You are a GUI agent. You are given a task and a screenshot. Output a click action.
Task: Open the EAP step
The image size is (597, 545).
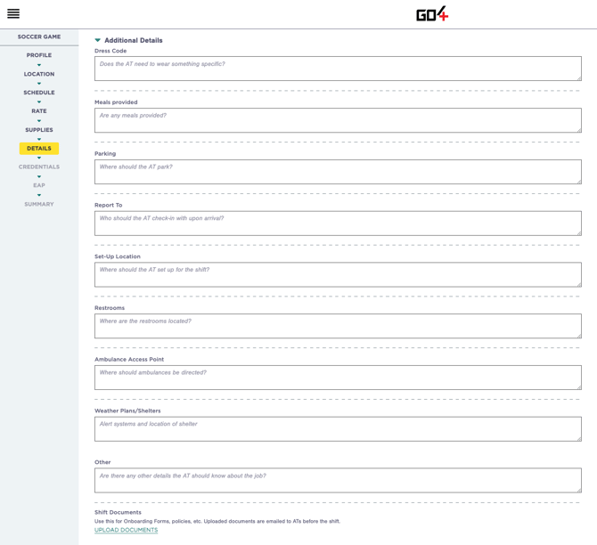(39, 185)
